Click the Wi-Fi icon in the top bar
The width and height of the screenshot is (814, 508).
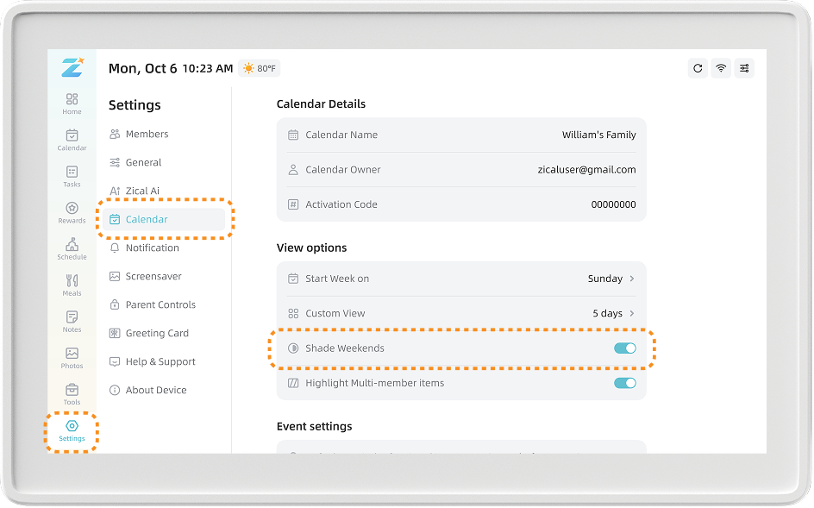pos(721,68)
